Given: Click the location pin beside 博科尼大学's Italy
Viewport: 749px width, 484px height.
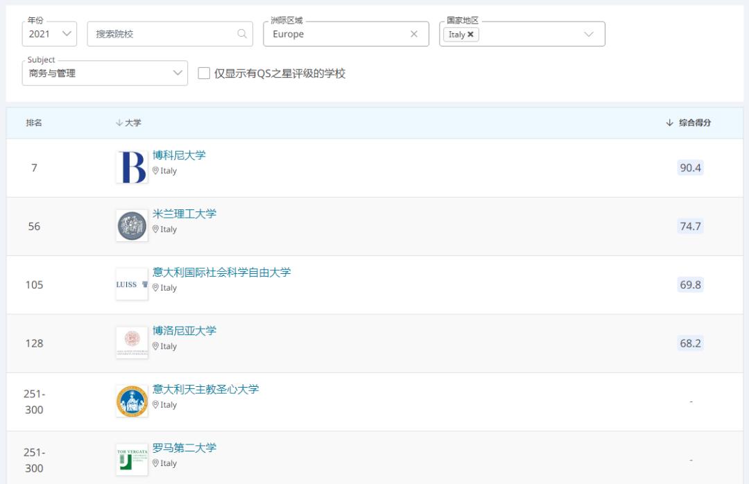Looking at the screenshot, I should click(x=155, y=171).
